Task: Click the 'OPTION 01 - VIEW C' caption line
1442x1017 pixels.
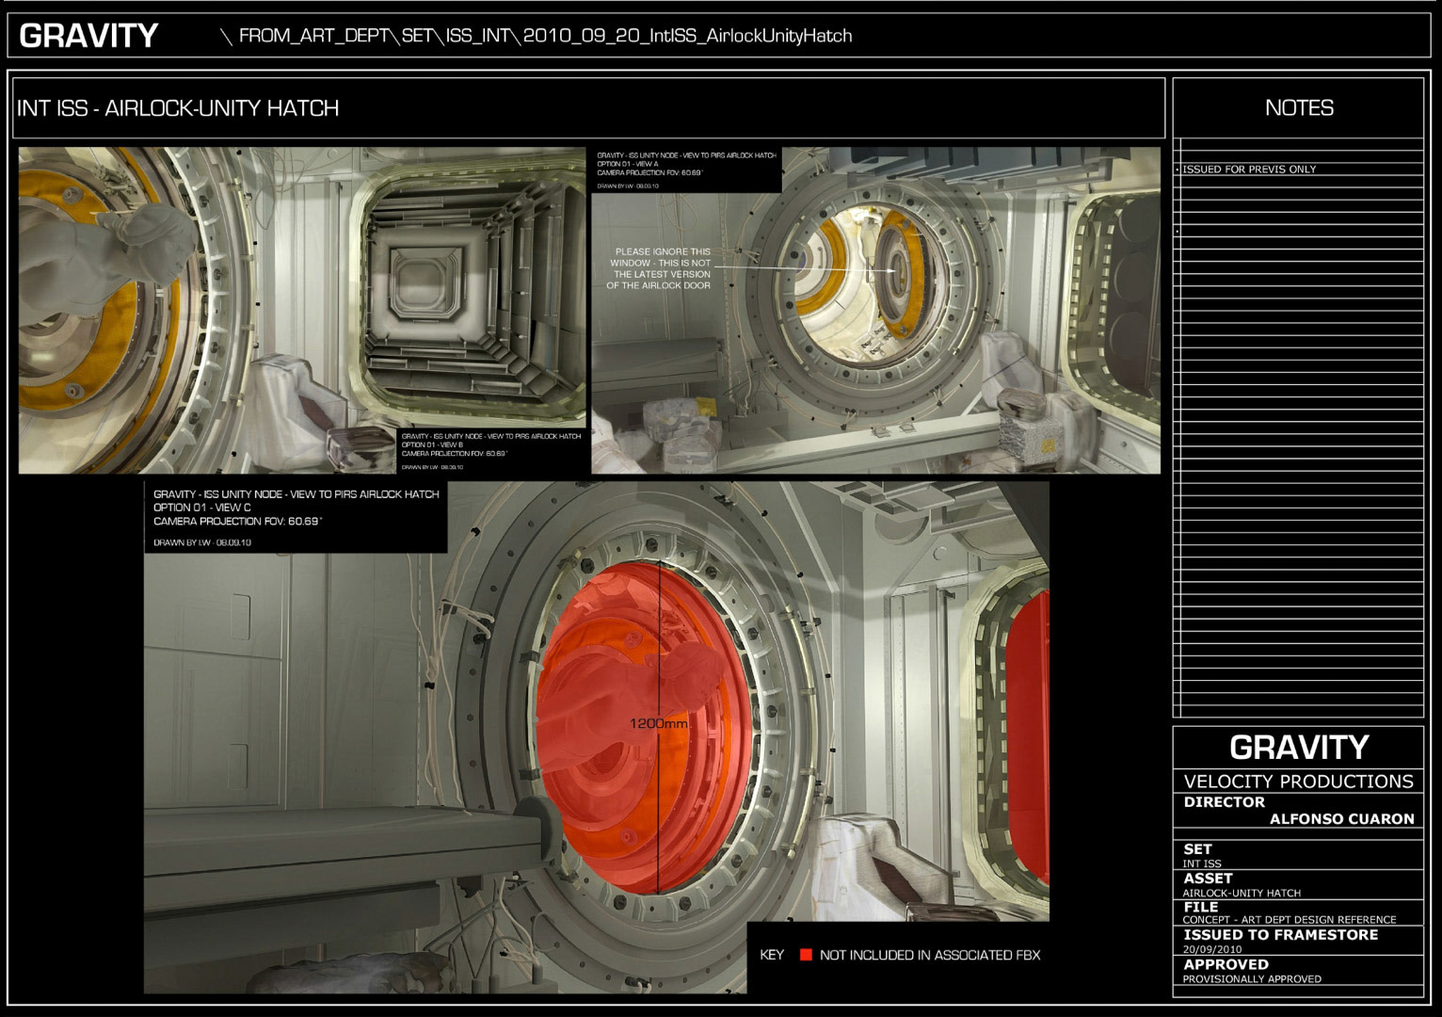Action: (202, 508)
